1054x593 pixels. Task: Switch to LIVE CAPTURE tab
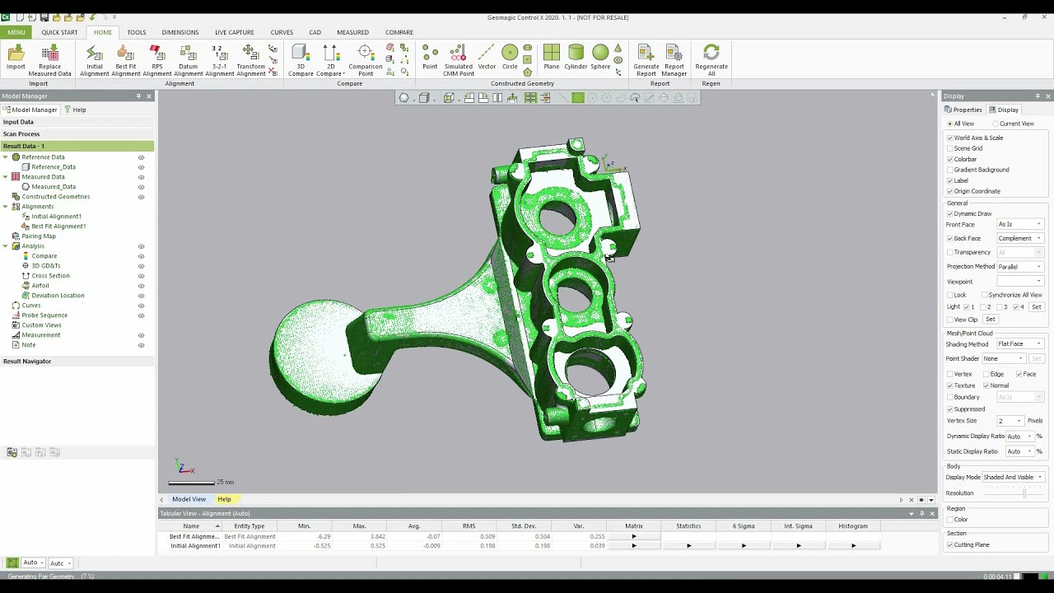click(x=234, y=32)
